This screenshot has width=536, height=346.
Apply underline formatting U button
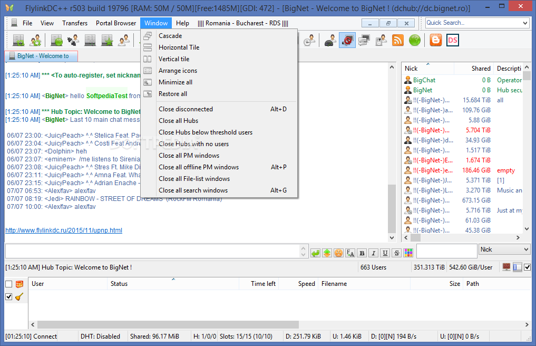click(x=385, y=253)
